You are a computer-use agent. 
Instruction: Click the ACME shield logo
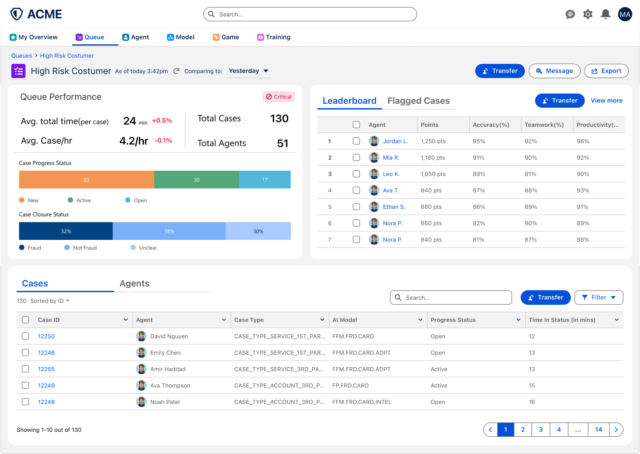[x=17, y=14]
